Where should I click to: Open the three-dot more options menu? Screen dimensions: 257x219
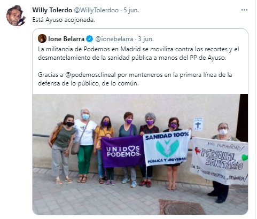[x=244, y=10]
